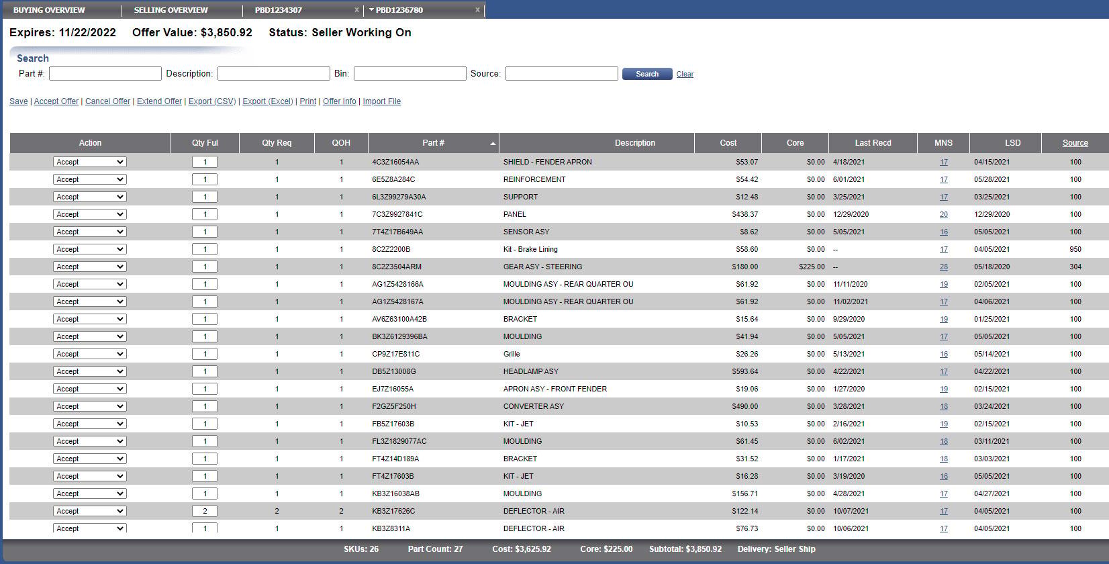The height and width of the screenshot is (564, 1109).
Task: Open the dropdown arrow on PBD1236780 tab
Action: point(371,9)
